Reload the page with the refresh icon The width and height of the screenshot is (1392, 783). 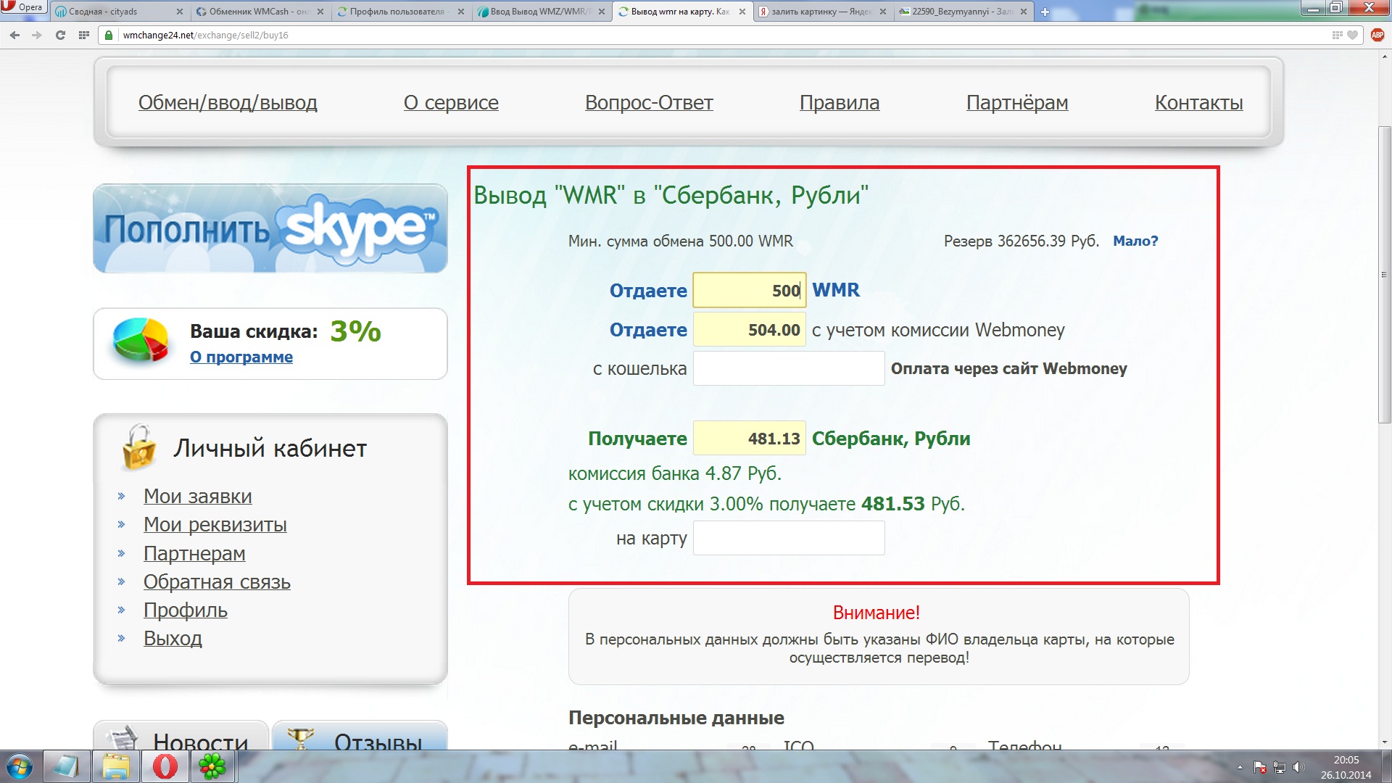coord(60,35)
